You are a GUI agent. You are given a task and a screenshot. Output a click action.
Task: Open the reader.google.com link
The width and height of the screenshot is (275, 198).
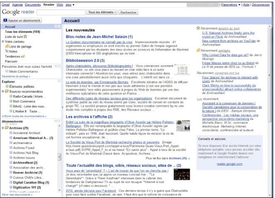230,164
